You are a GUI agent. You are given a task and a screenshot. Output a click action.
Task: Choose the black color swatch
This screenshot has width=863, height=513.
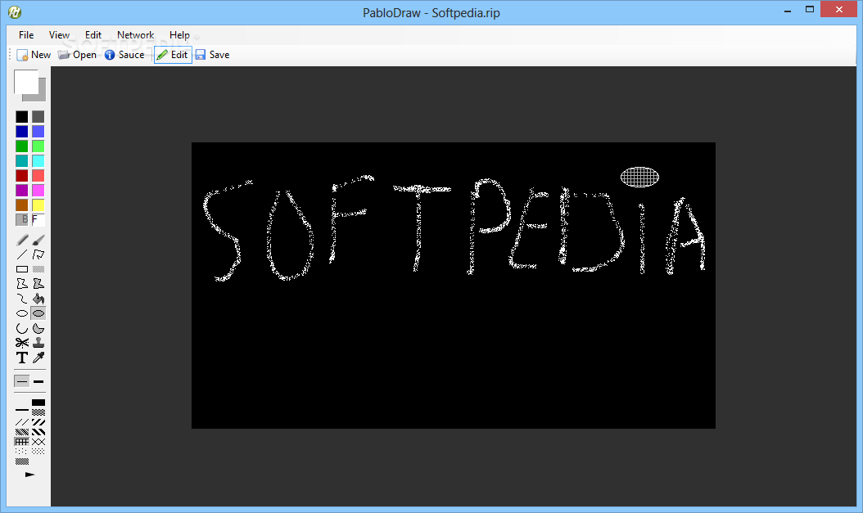click(x=21, y=116)
